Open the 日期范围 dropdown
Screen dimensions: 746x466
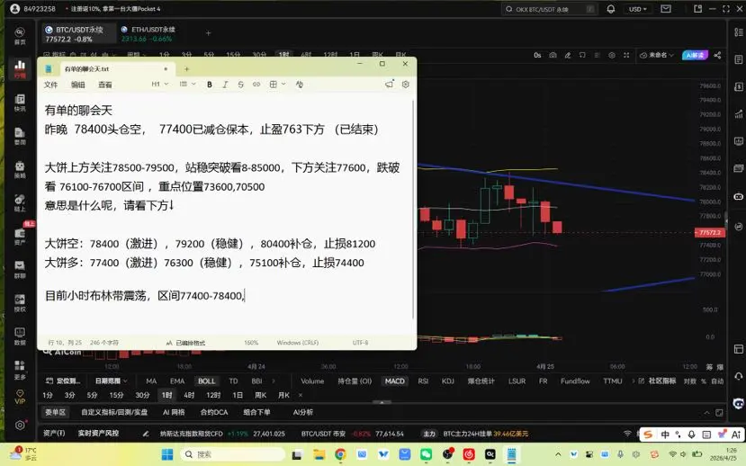pyautogui.click(x=112, y=381)
